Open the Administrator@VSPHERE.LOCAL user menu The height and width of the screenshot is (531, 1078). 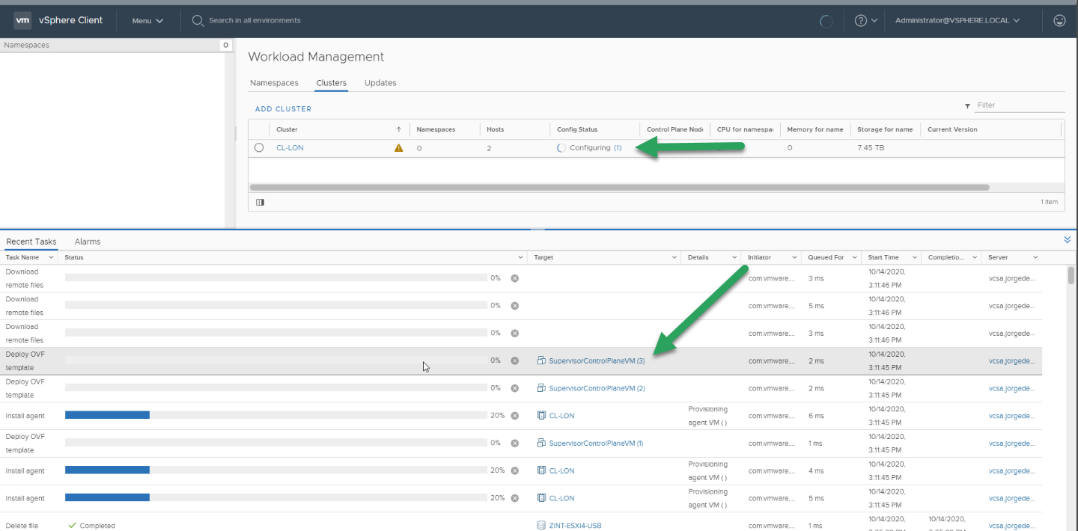pyautogui.click(x=957, y=20)
